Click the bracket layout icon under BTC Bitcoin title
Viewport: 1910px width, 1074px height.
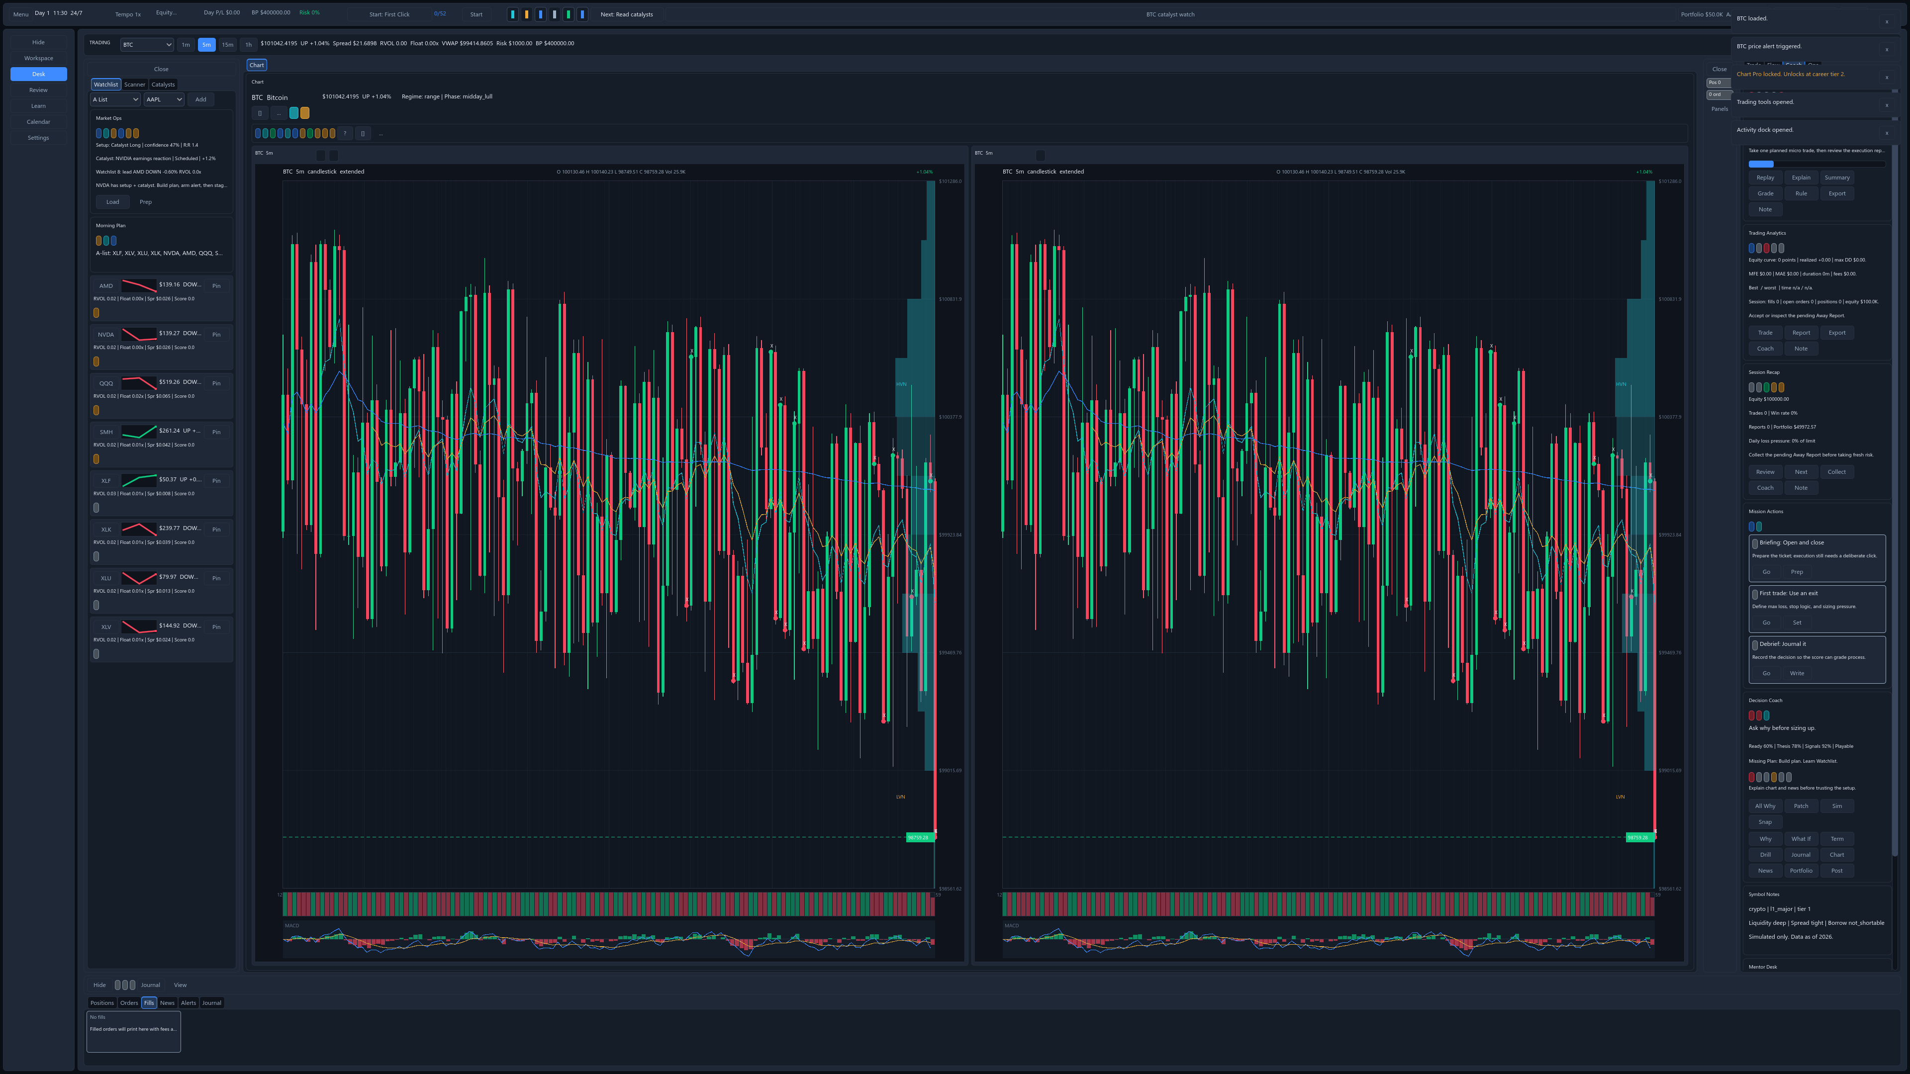260,113
